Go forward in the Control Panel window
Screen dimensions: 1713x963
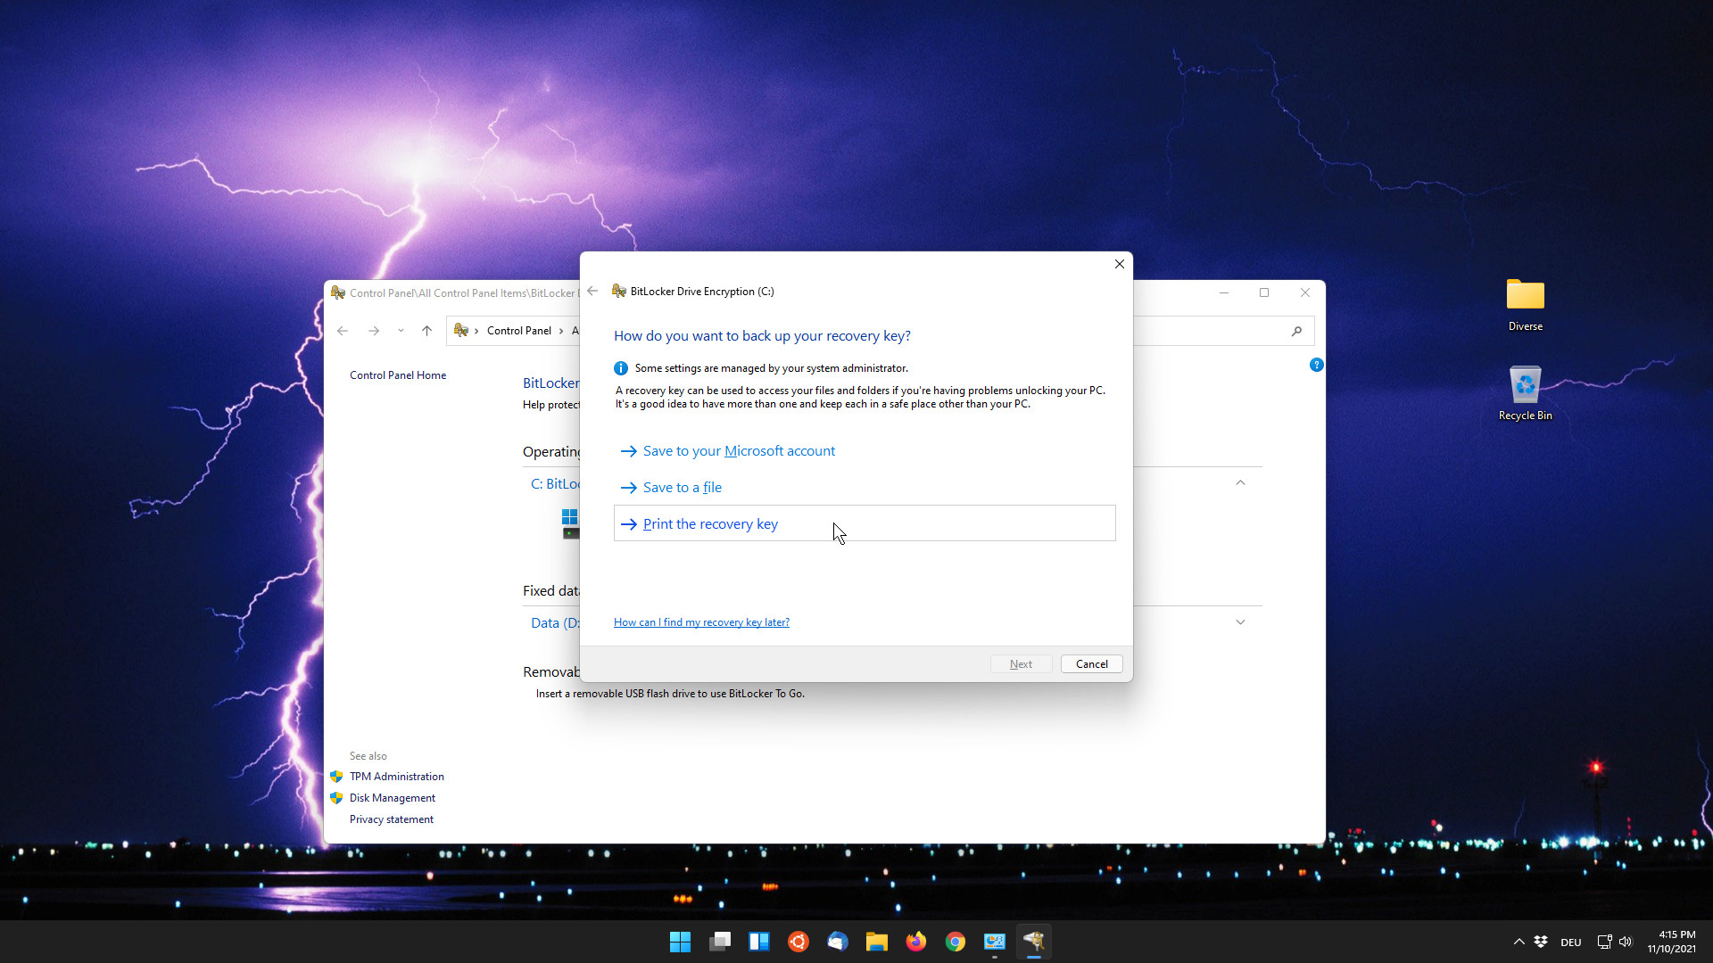pos(374,331)
